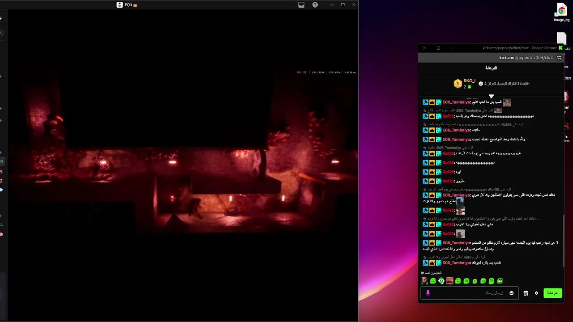Screen dimensions: 573x322
Task: Click the chat title header in Kick popout
Action: [x=491, y=68]
